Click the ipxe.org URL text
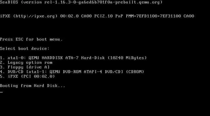Image resolution: width=210 pixels, height=116 pixels. point(35,16)
